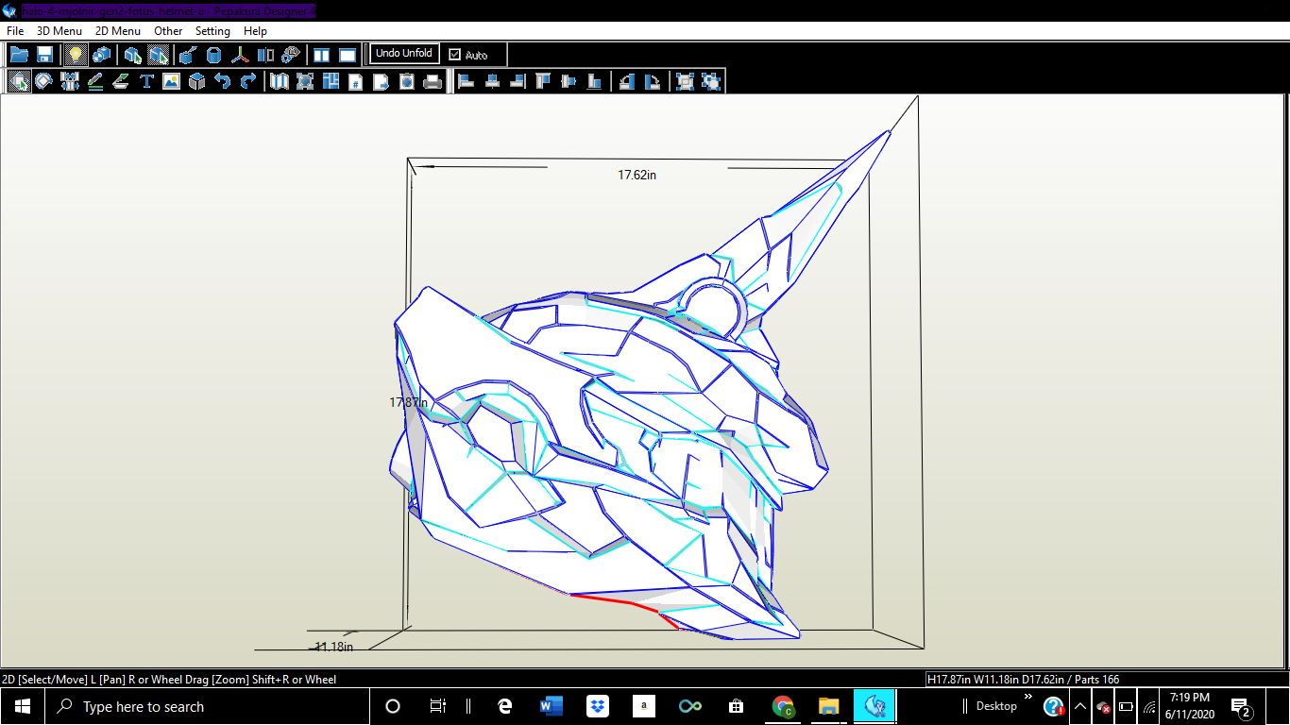Click the Redo arrow icon
The width and height of the screenshot is (1290, 725).
point(248,81)
